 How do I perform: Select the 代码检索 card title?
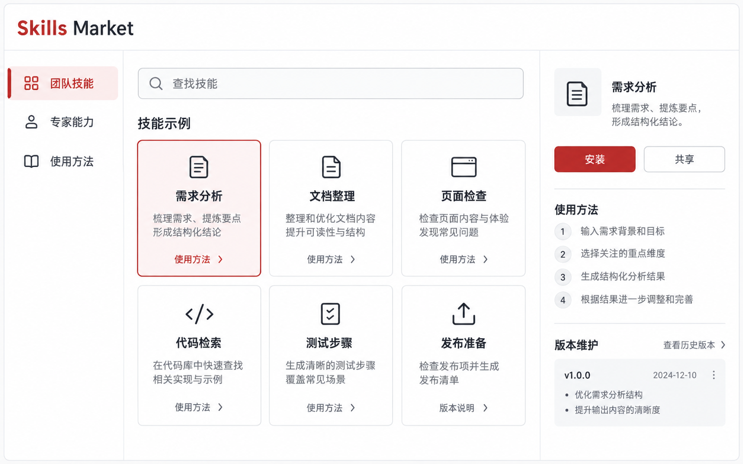[x=199, y=343]
